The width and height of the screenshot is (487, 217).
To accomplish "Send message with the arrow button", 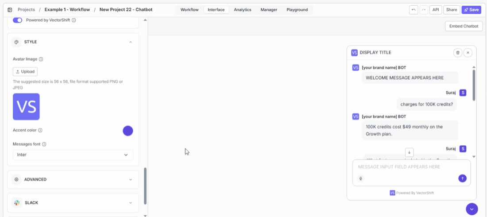I will pyautogui.click(x=463, y=178).
